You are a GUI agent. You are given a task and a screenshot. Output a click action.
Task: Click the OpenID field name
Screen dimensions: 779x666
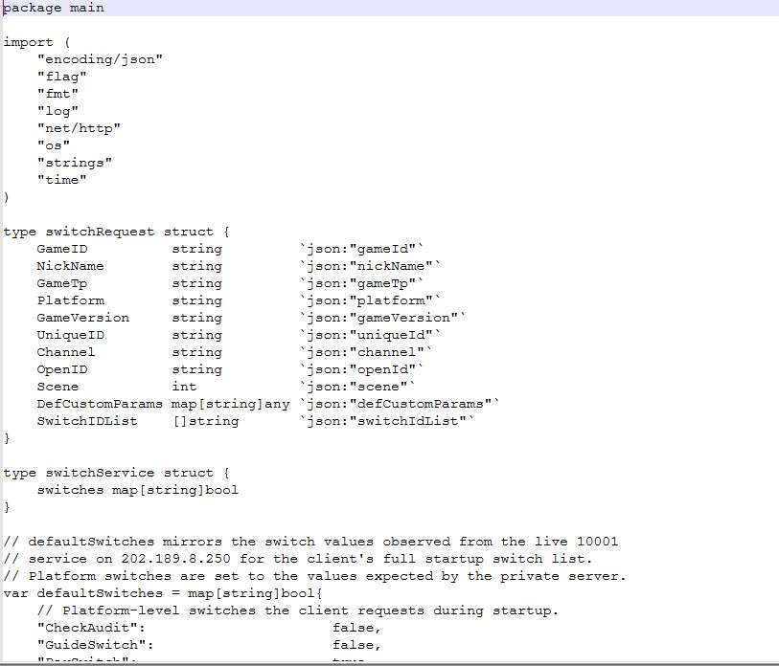click(62, 369)
